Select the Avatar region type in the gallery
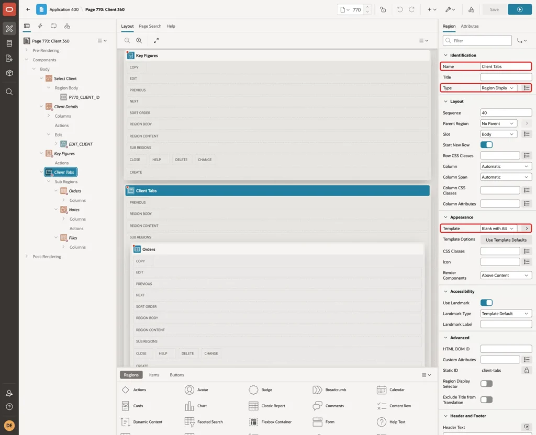Viewport: 536px width, 435px height. click(197, 390)
